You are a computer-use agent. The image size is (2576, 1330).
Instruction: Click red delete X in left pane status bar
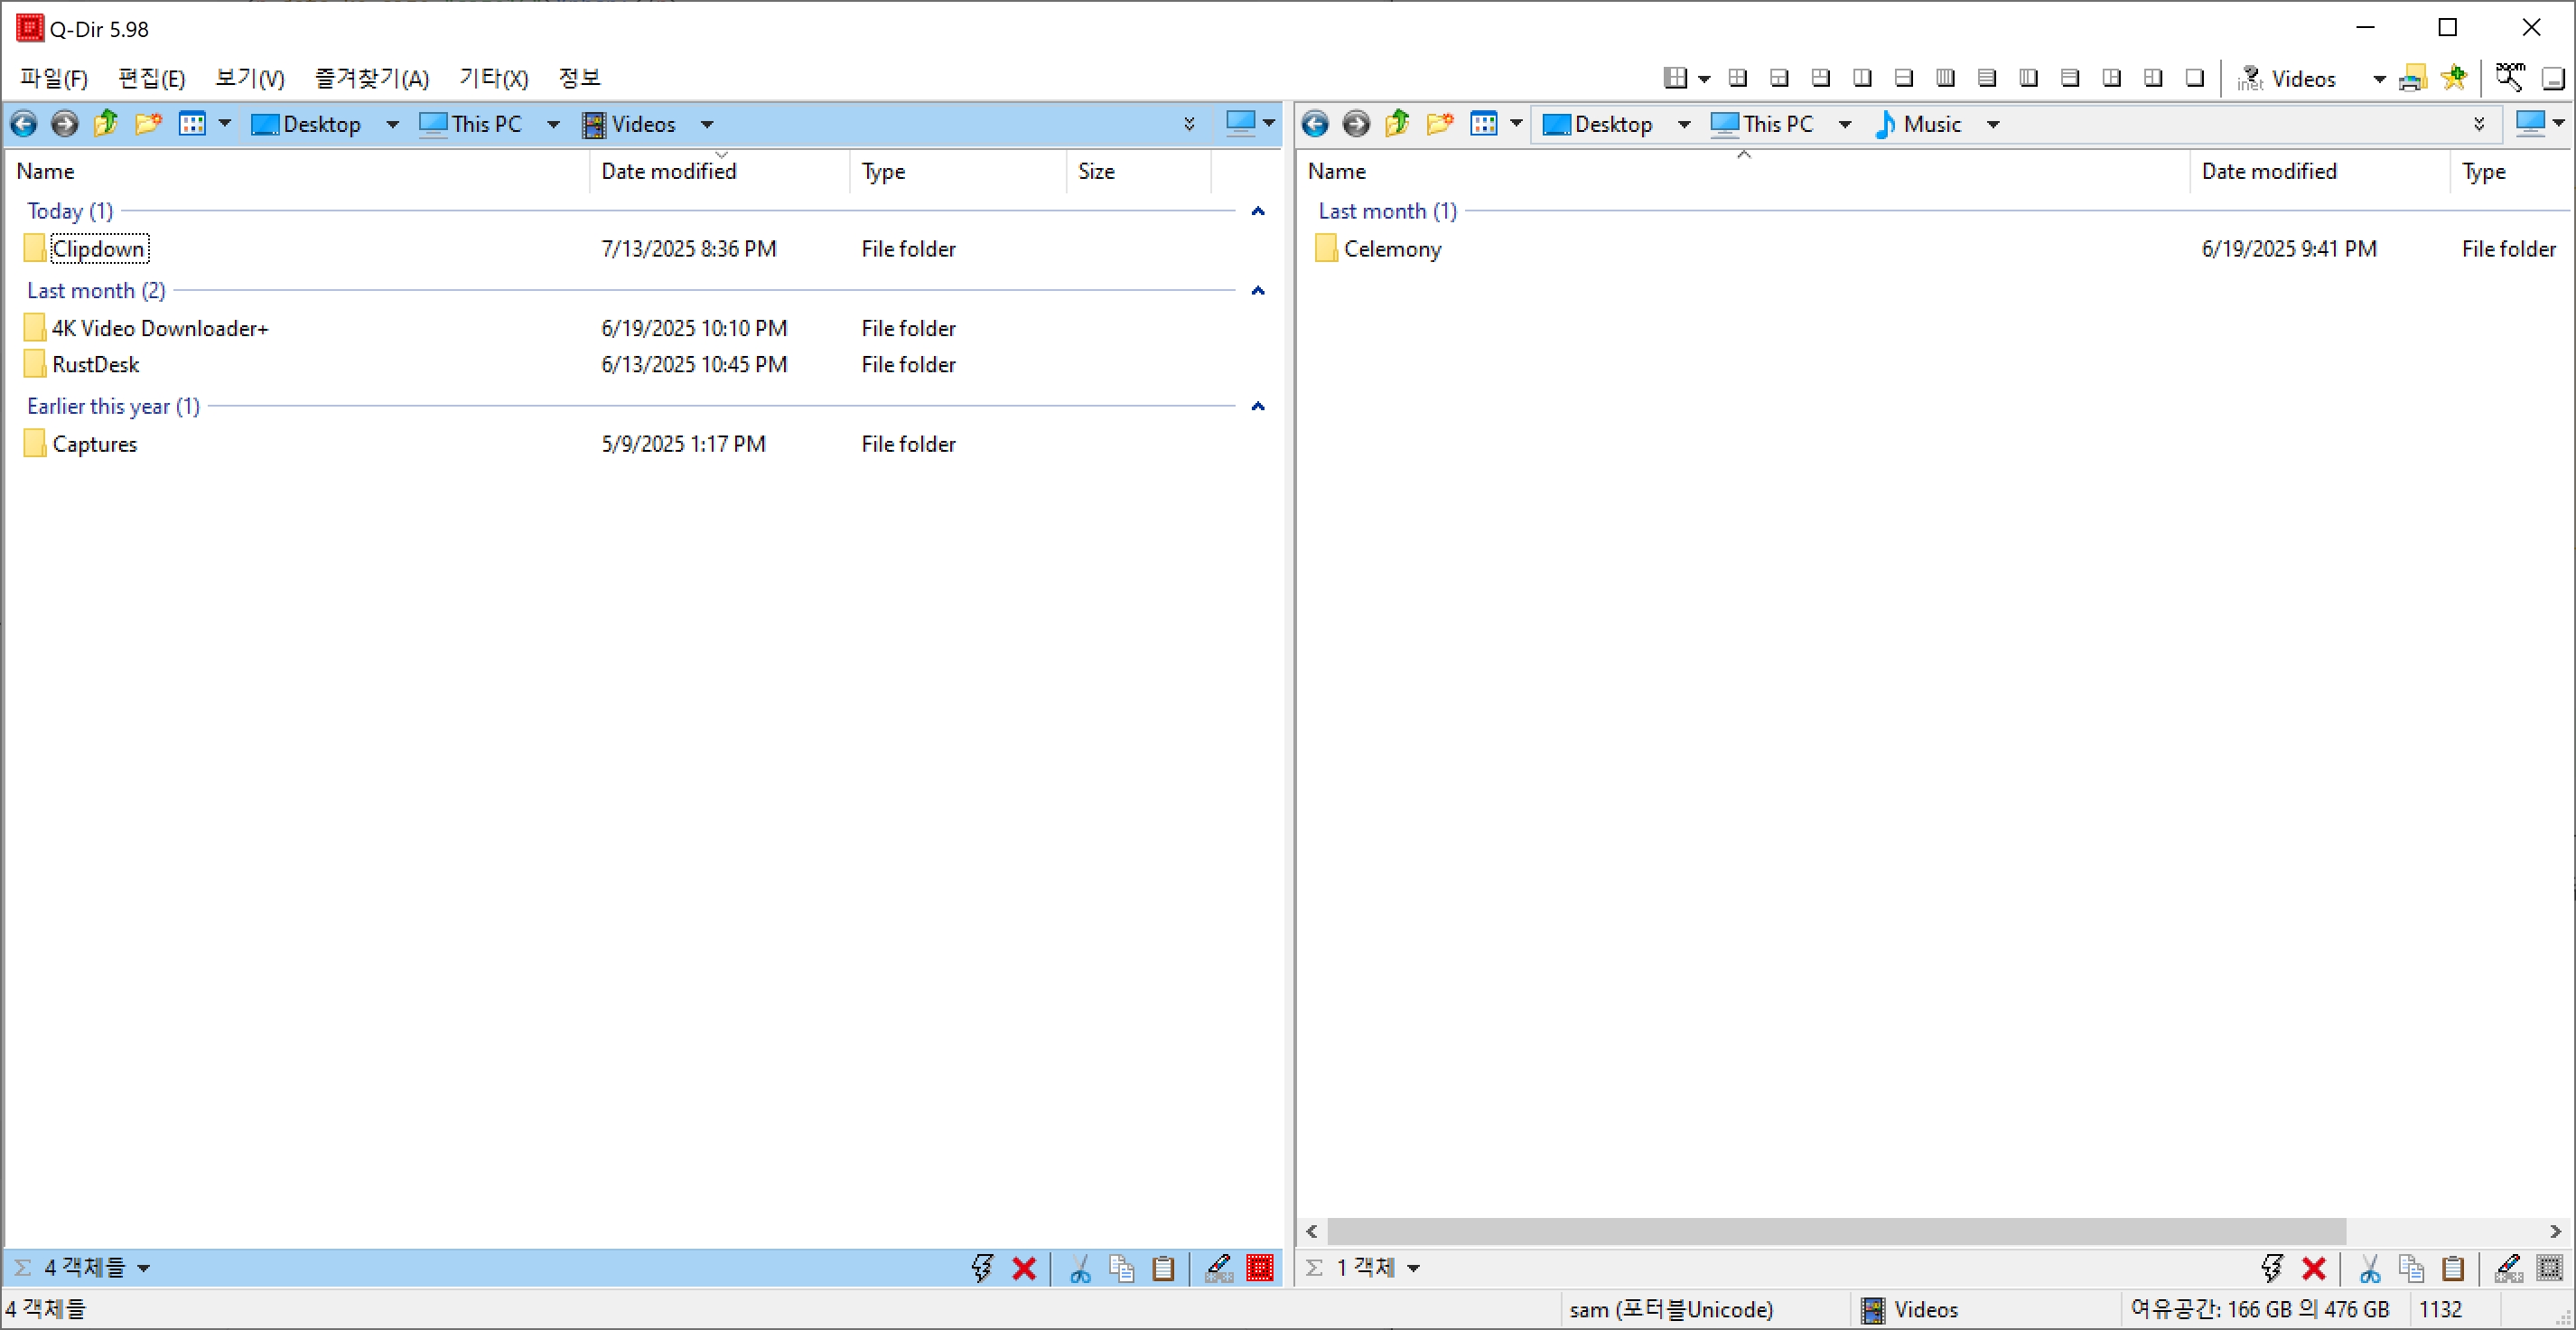pos(1023,1268)
